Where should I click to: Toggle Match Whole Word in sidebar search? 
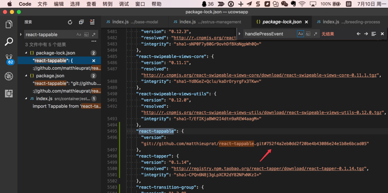(x=86, y=34)
